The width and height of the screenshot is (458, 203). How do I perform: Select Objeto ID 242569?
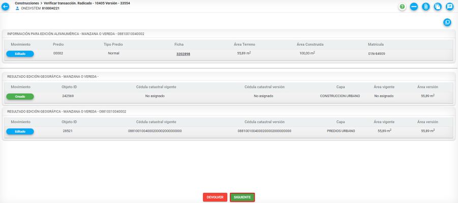click(68, 96)
